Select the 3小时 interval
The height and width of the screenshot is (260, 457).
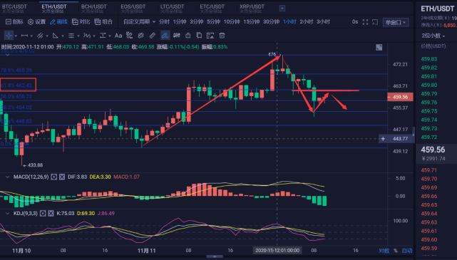(x=323, y=22)
